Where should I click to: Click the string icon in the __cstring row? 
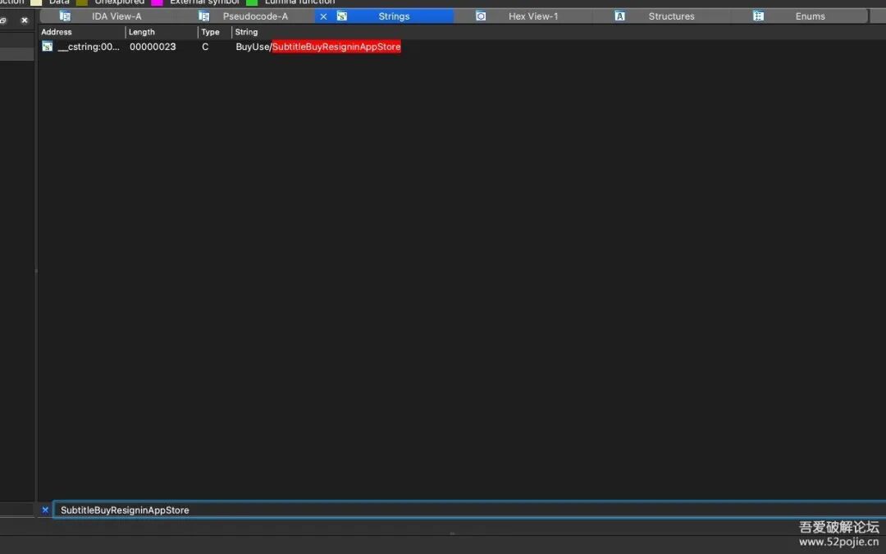pyautogui.click(x=47, y=46)
